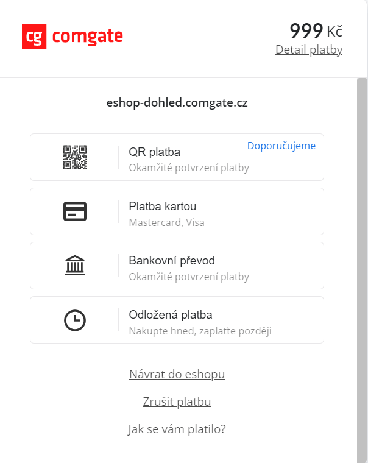Click the Doporučujeme recommended label
The image size is (368, 463).
(x=281, y=146)
